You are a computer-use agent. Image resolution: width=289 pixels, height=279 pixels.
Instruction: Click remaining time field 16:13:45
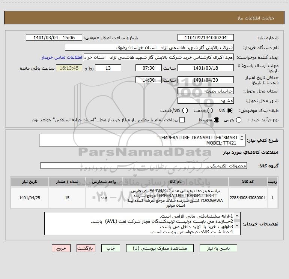(x=69, y=68)
